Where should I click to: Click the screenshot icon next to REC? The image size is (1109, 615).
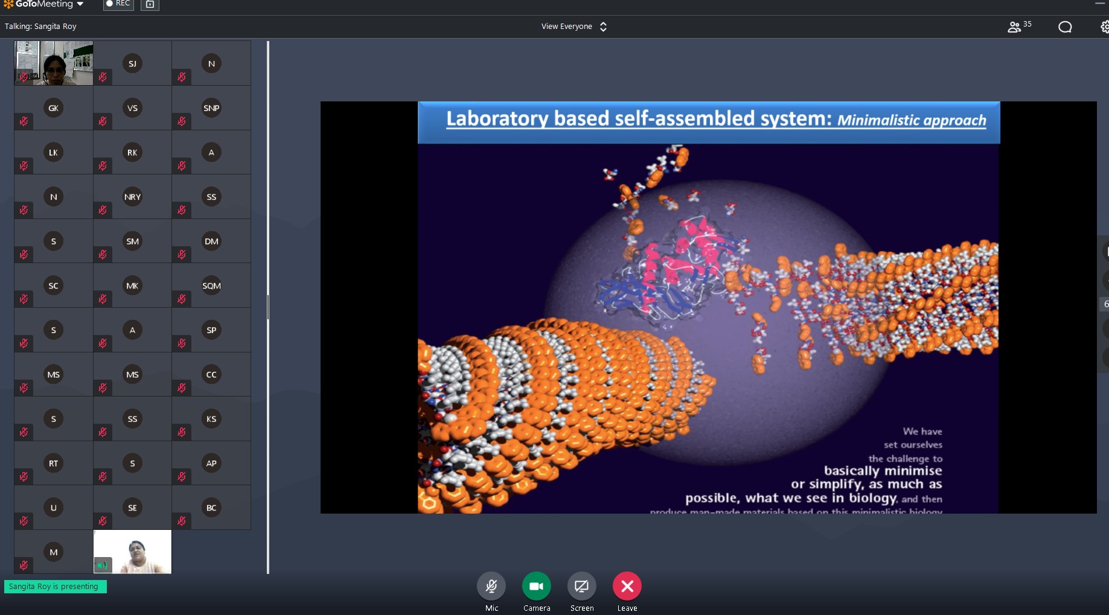pyautogui.click(x=150, y=5)
